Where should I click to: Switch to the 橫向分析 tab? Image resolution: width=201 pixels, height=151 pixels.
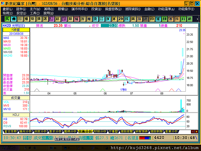pos(25,132)
